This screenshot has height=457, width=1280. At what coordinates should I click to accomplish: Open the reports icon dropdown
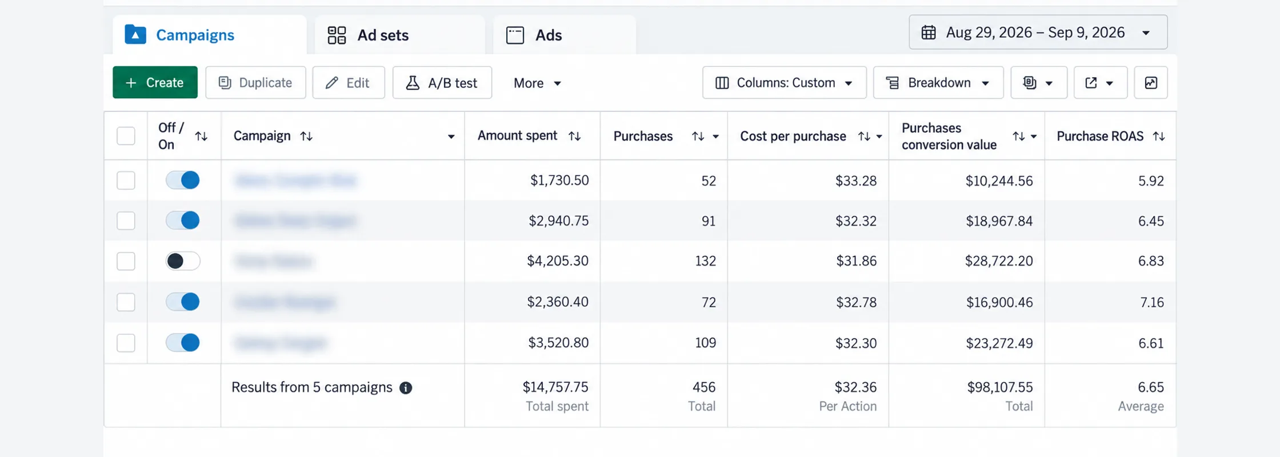click(x=1039, y=83)
